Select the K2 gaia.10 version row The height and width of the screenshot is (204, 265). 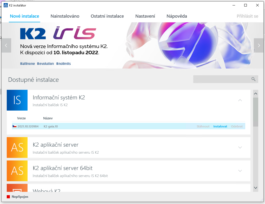[x=104, y=126]
